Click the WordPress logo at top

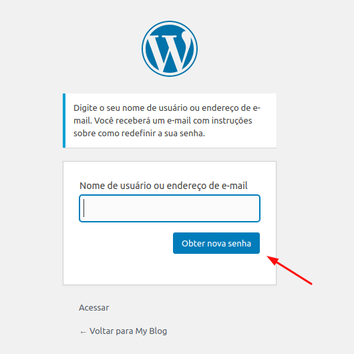point(170,49)
